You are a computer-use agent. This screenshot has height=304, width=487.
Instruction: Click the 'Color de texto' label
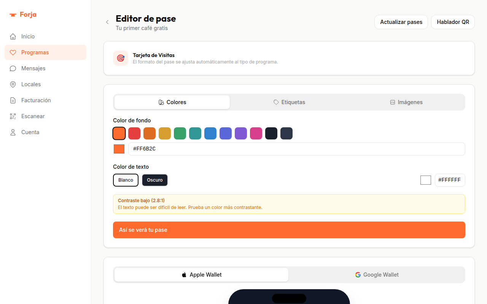point(131,167)
